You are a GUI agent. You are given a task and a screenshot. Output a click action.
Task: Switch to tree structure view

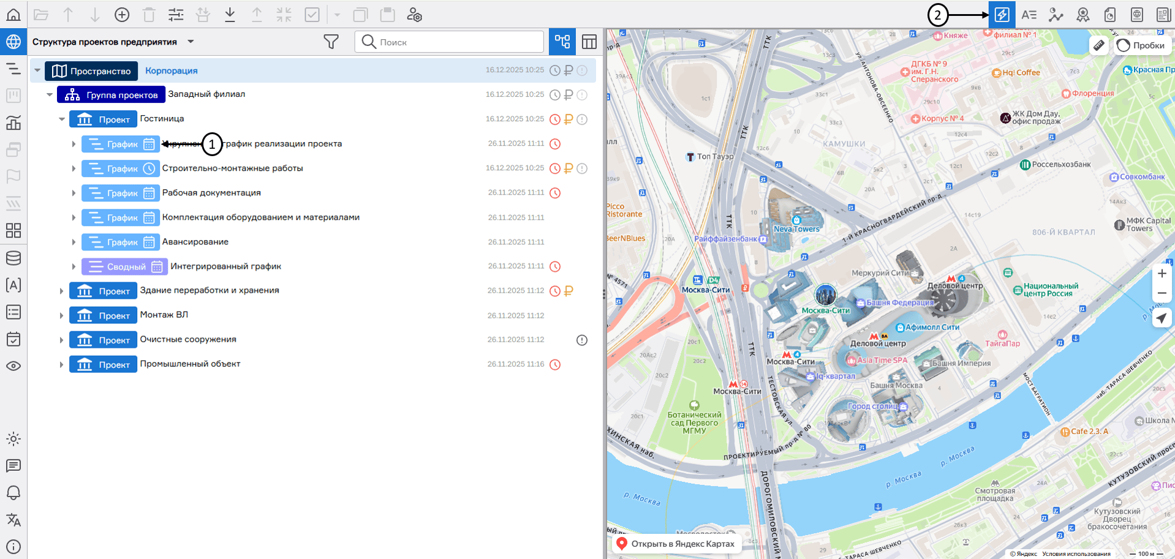coord(562,42)
